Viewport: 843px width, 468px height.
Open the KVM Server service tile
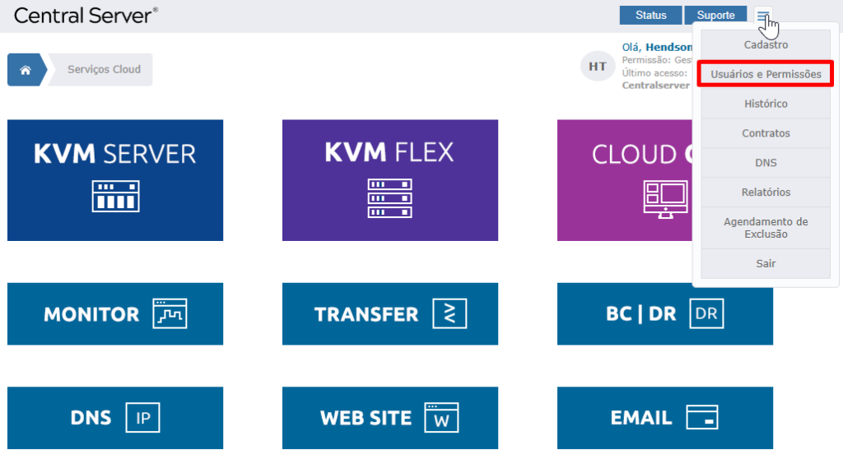click(x=115, y=180)
